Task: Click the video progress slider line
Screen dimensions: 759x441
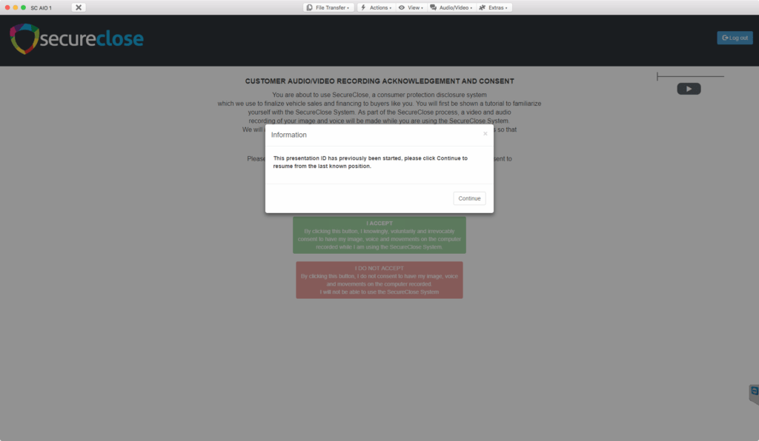Action: tap(690, 76)
